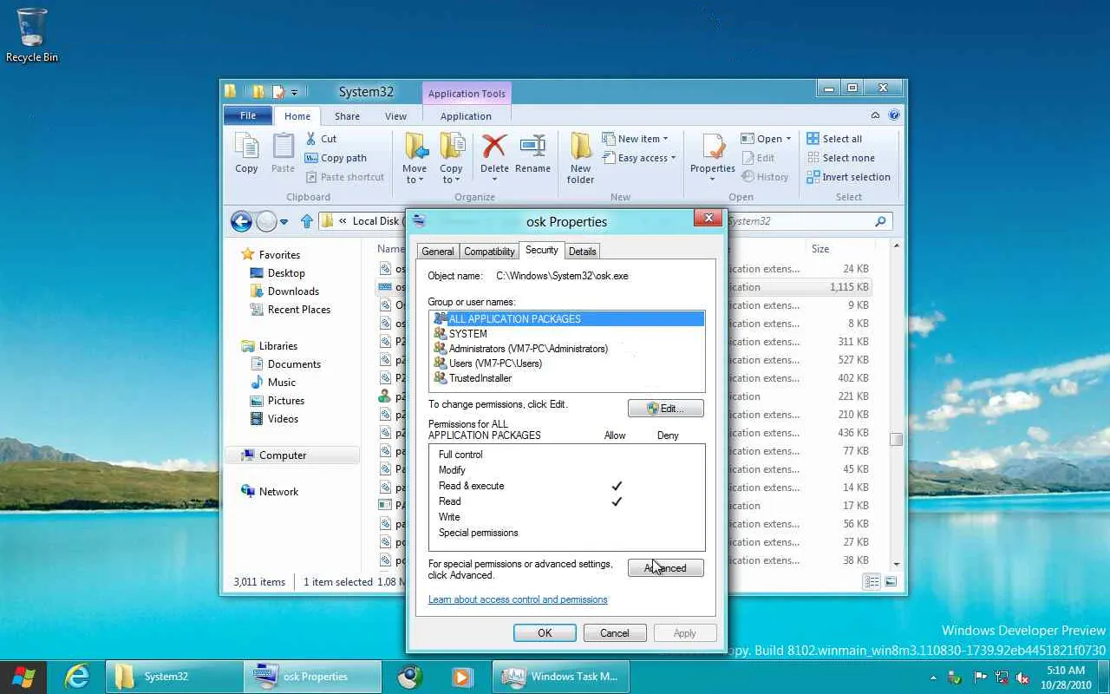The height and width of the screenshot is (694, 1110).
Task: Click the Delete red X icon
Action: (494, 146)
